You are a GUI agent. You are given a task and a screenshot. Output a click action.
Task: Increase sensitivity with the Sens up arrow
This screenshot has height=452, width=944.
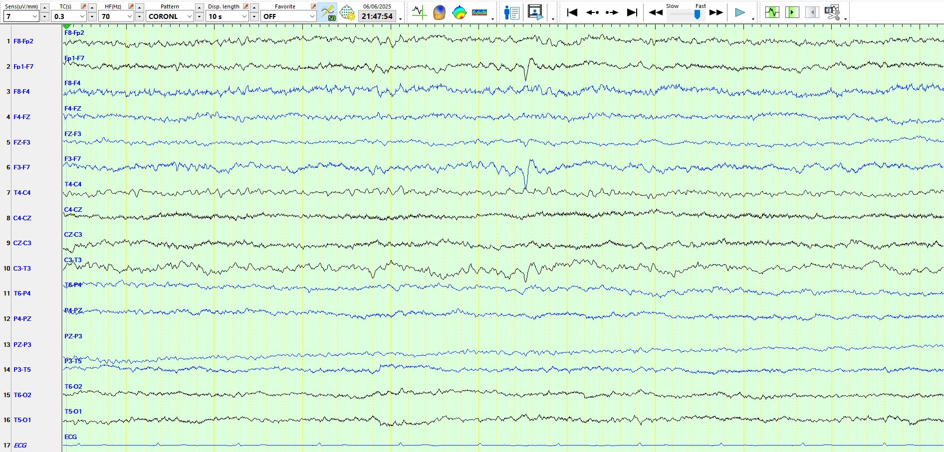coord(45,7)
